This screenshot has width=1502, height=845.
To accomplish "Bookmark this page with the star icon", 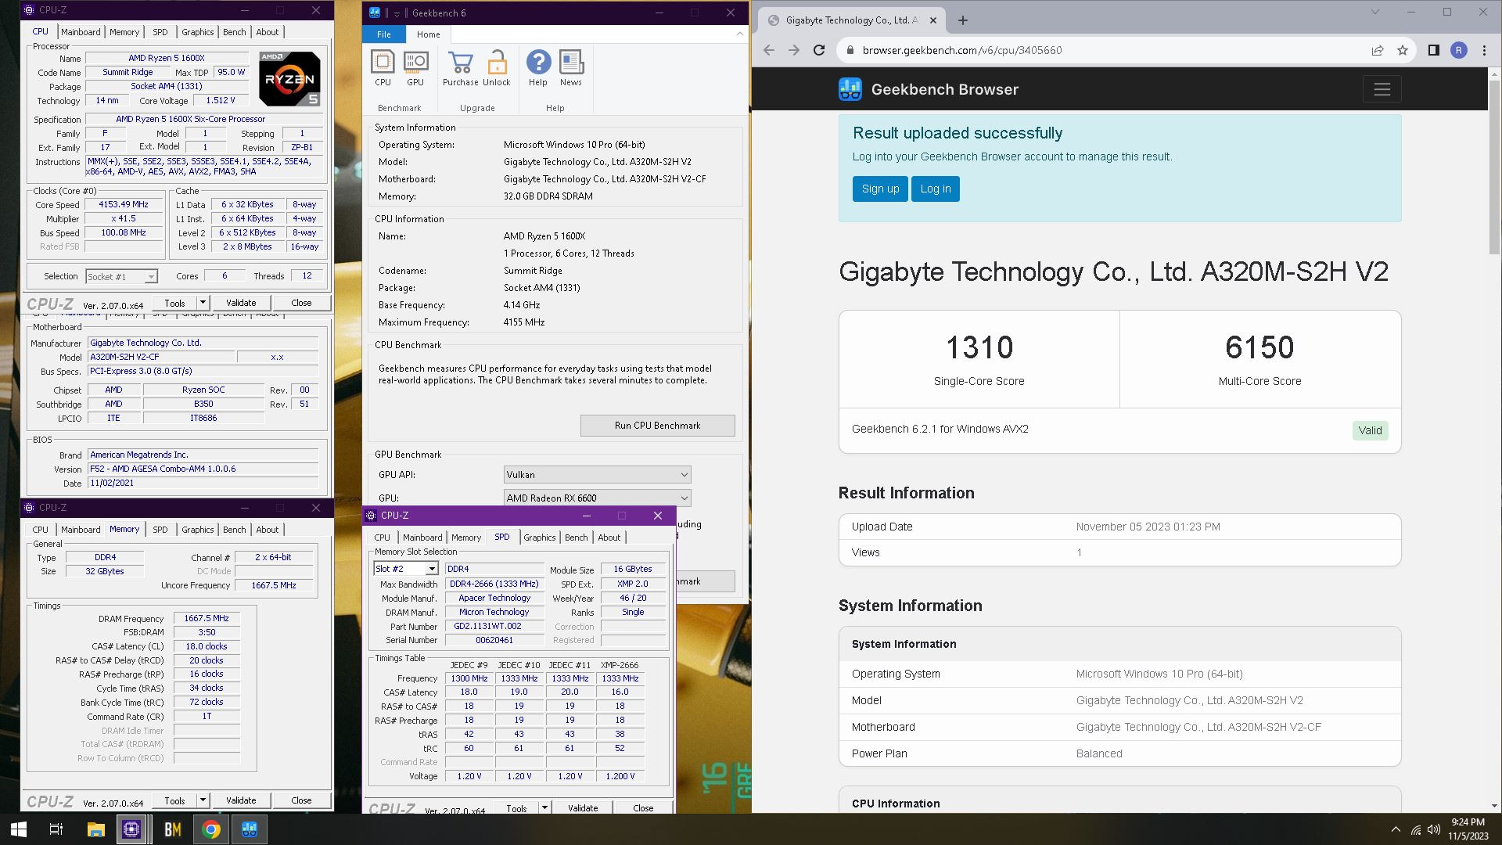I will pos(1403,50).
